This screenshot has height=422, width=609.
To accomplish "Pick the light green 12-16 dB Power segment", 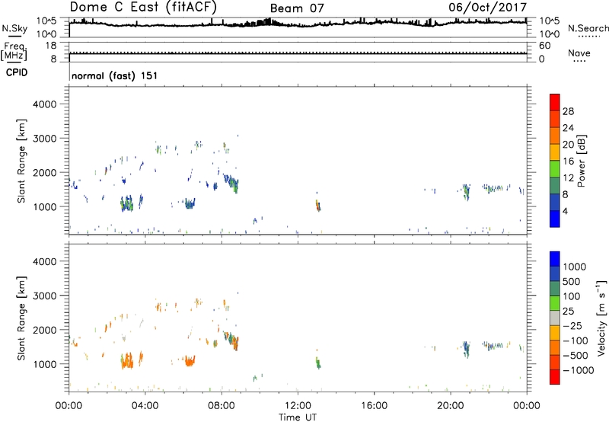I will (555, 169).
